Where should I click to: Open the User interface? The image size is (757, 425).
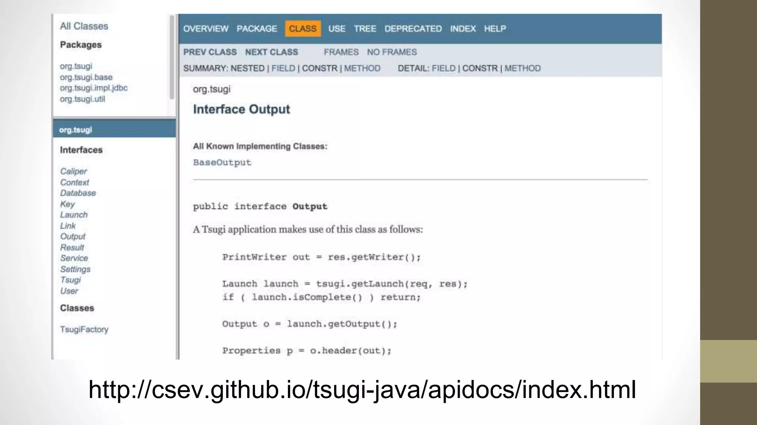(x=69, y=291)
